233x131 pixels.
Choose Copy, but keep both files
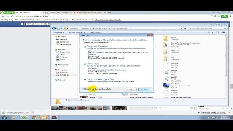pos(100,79)
